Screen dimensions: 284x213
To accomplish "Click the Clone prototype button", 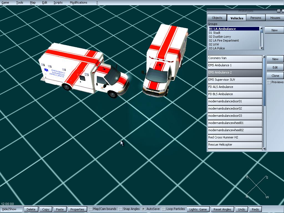I will coord(275,76).
